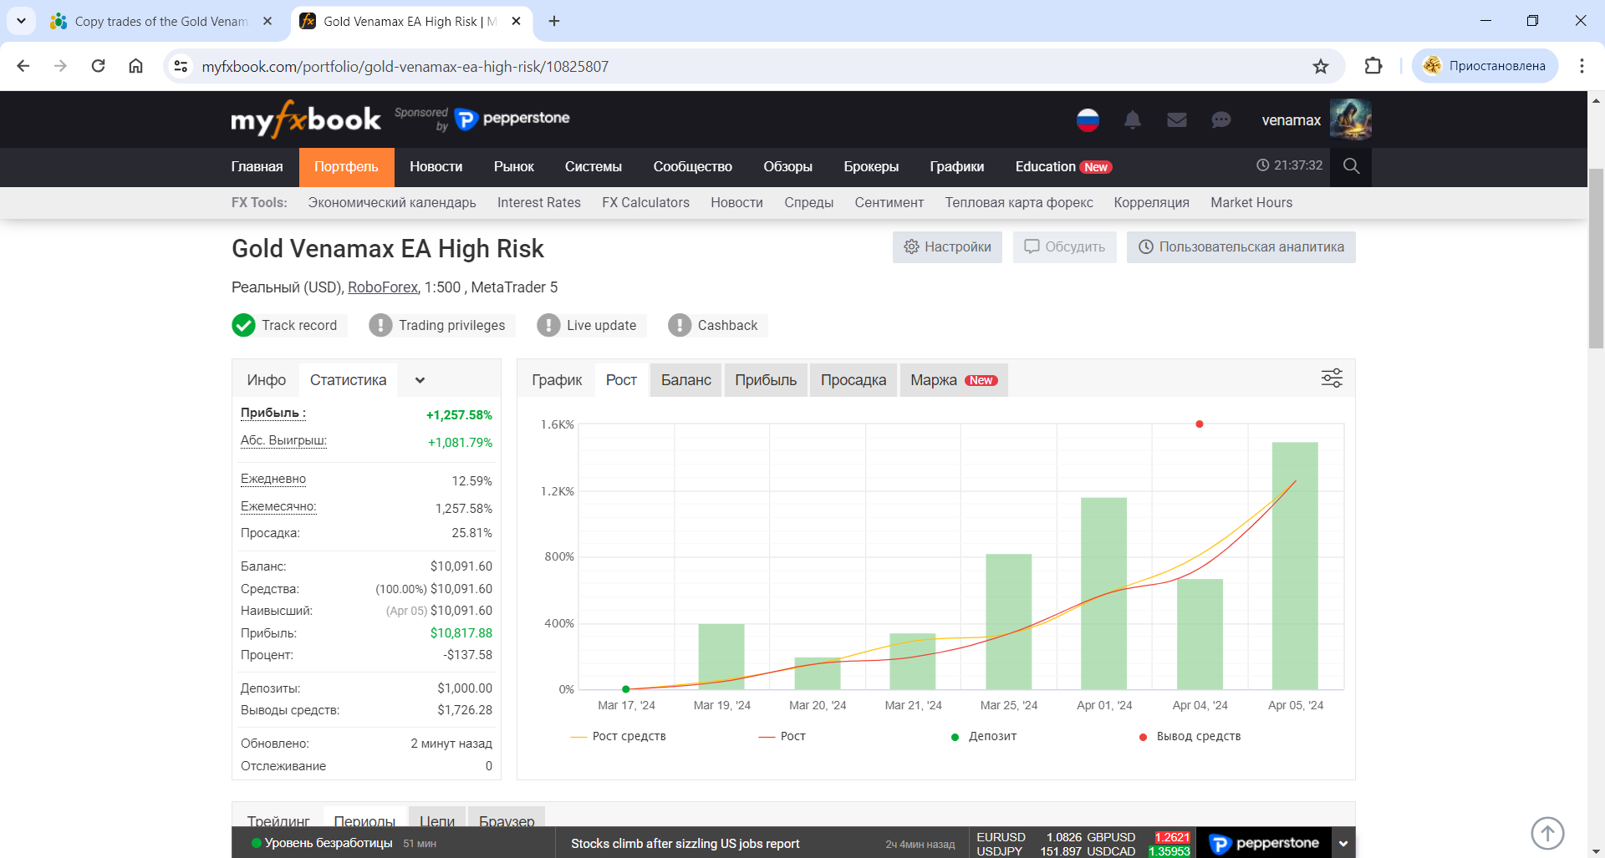The image size is (1605, 858).
Task: Switch to the Статистика tab
Action: [348, 380]
